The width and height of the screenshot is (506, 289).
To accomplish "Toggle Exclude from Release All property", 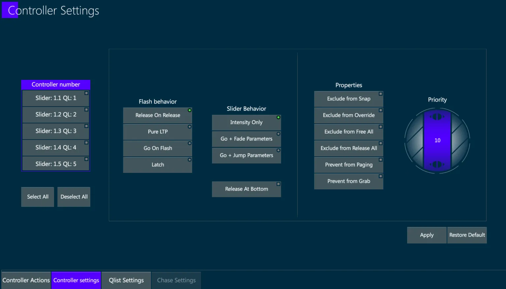I will (x=349, y=148).
